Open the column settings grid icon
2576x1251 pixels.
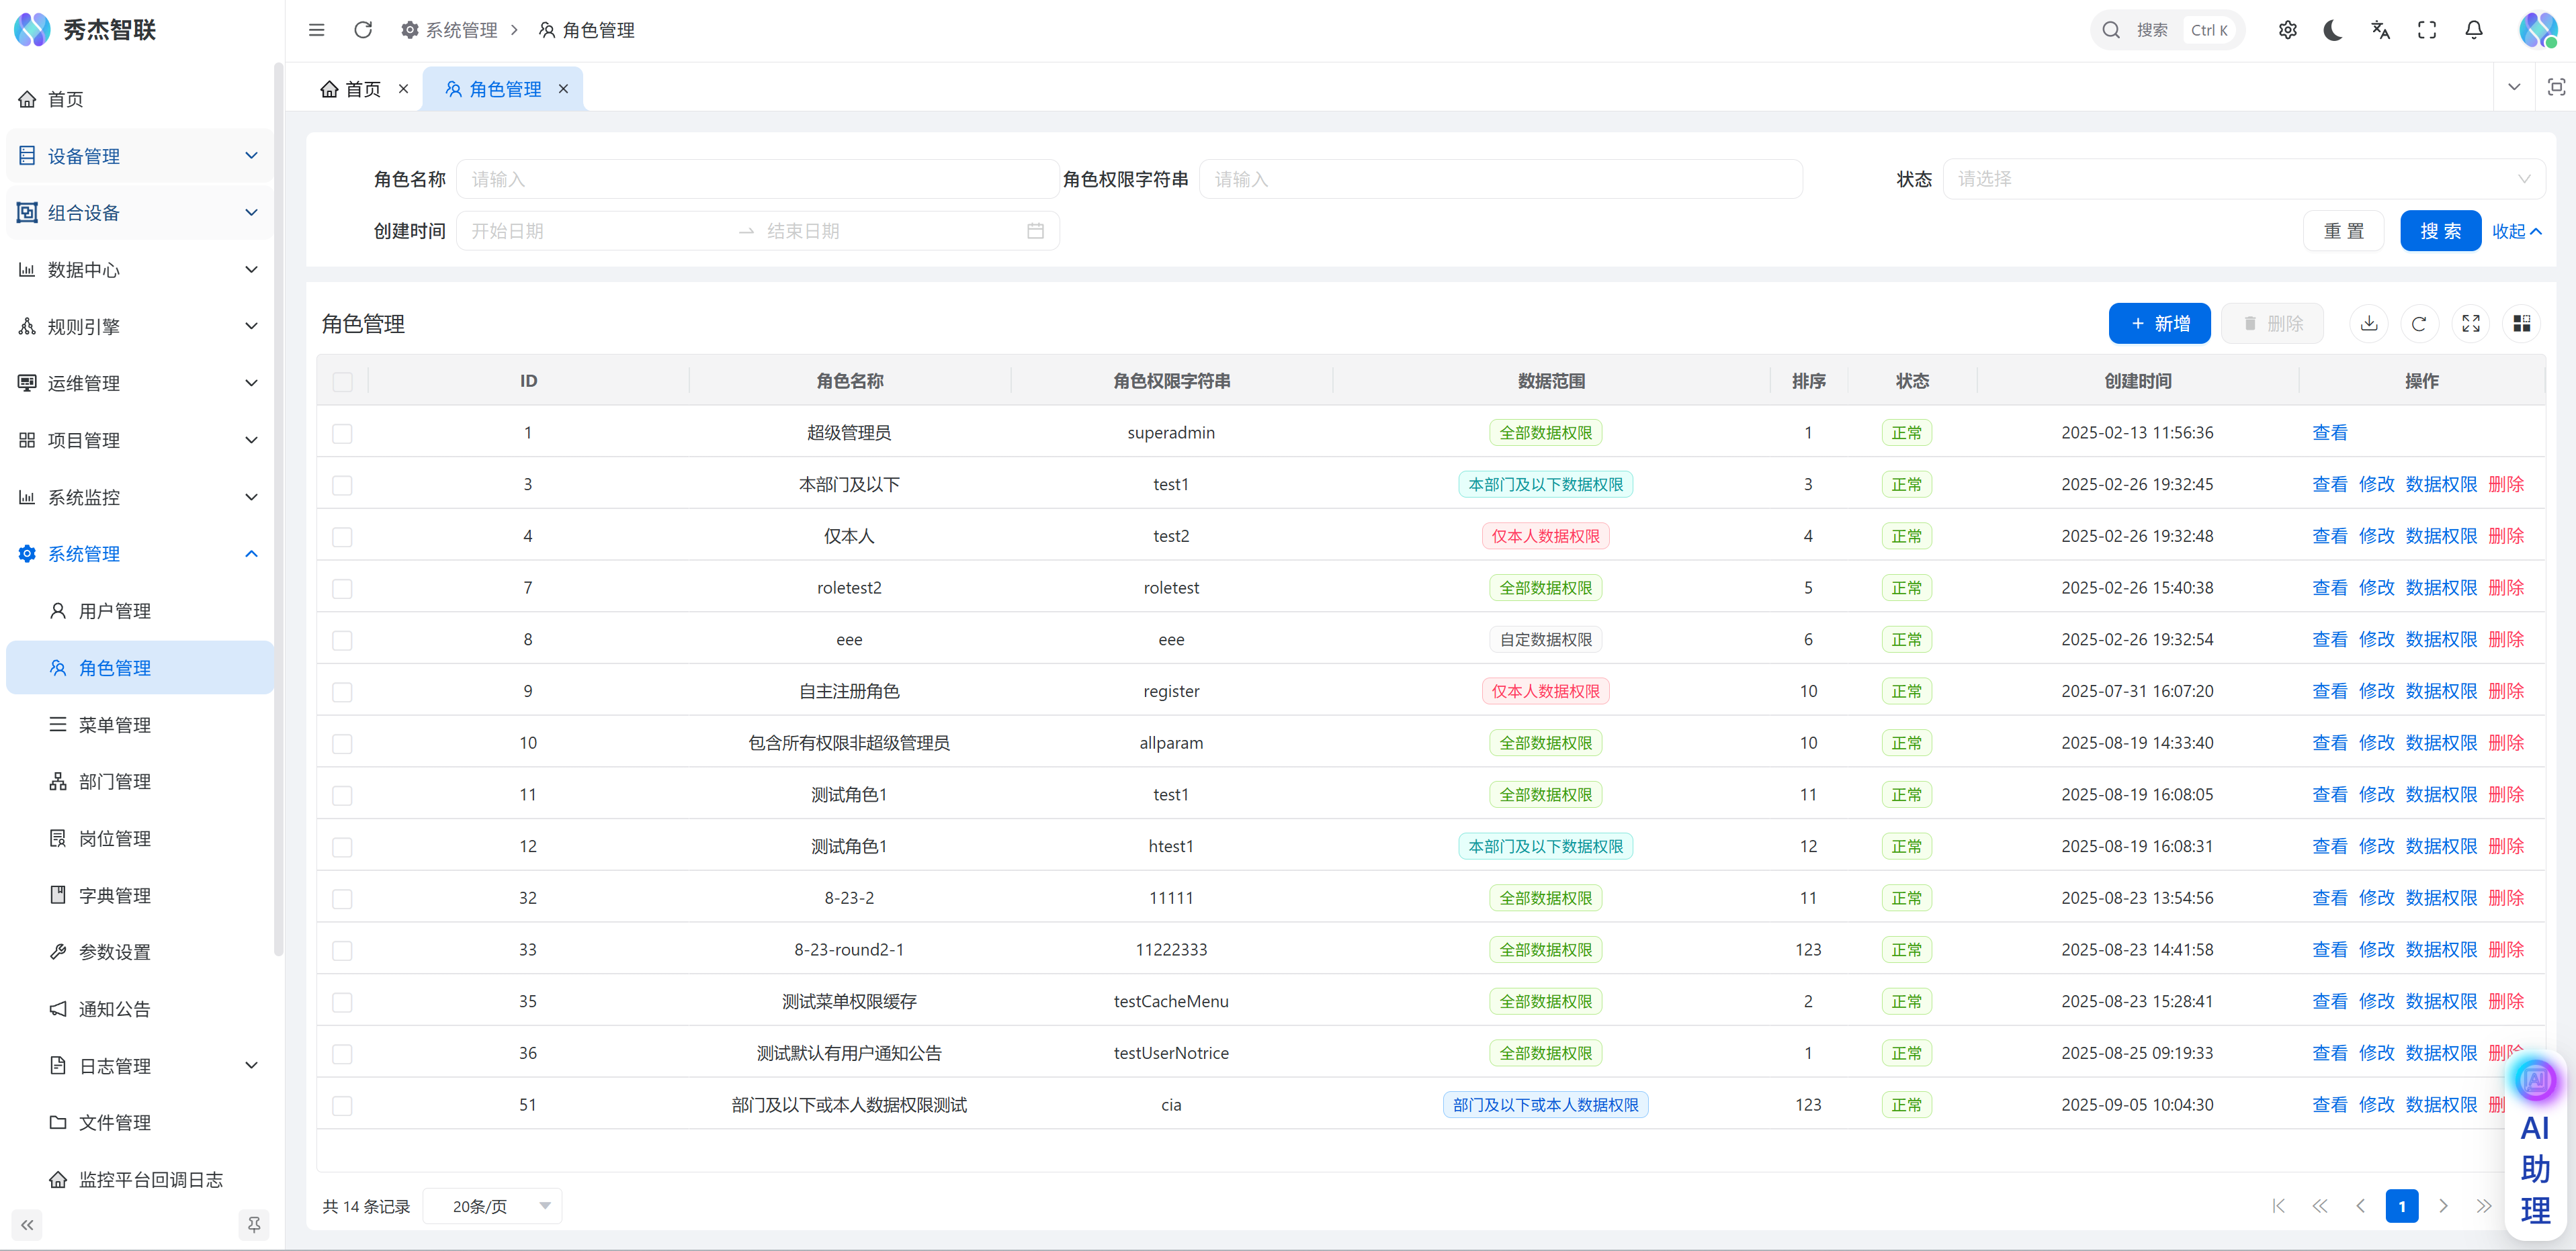pos(2521,324)
